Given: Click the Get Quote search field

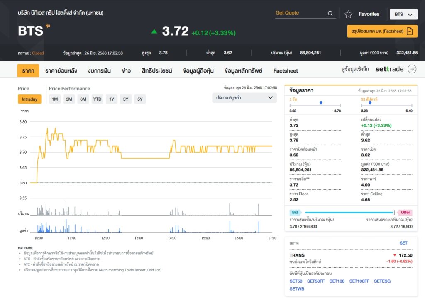Looking at the screenshot, I should point(300,13).
